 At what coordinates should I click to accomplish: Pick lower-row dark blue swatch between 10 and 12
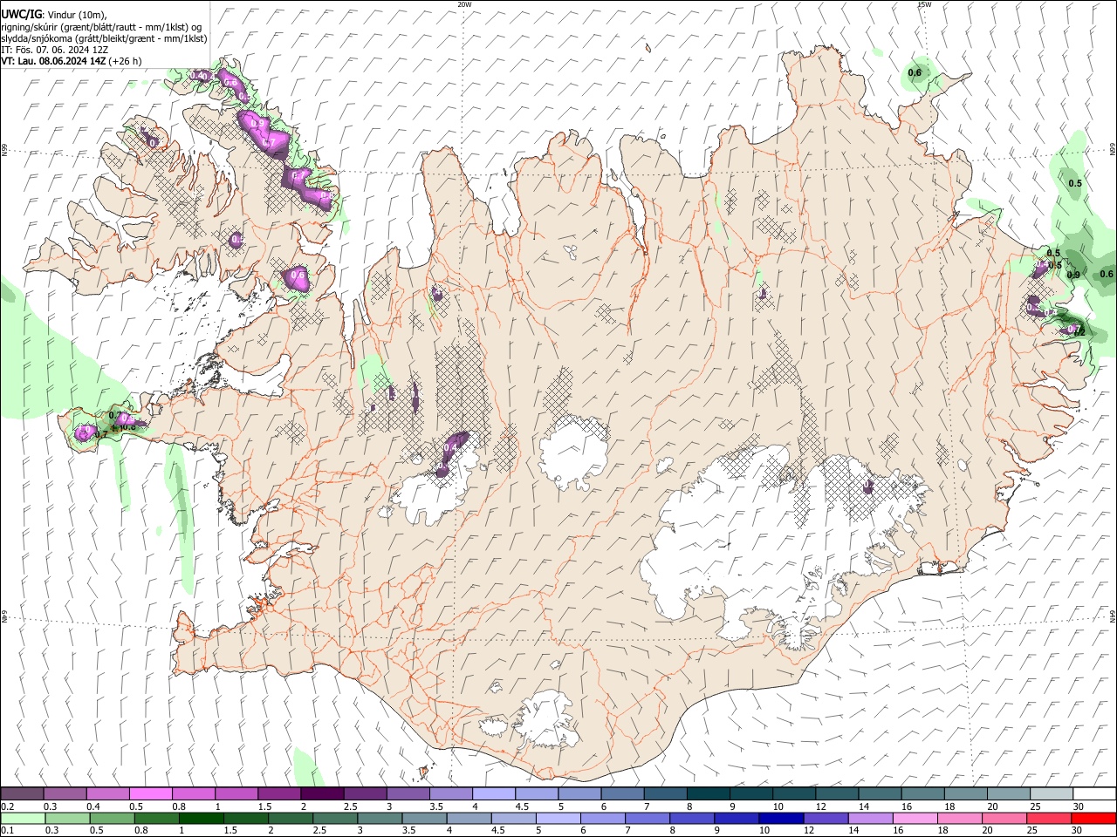click(x=781, y=818)
